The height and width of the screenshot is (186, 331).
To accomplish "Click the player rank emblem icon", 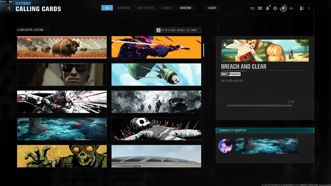I will (283, 8).
